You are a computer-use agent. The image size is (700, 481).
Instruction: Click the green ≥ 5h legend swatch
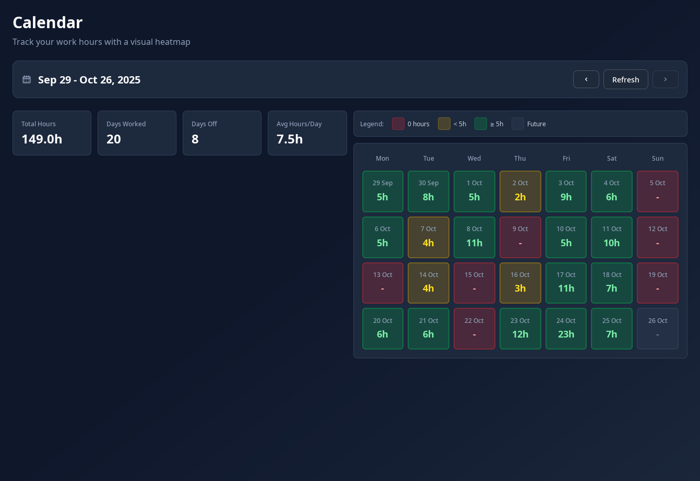click(480, 124)
